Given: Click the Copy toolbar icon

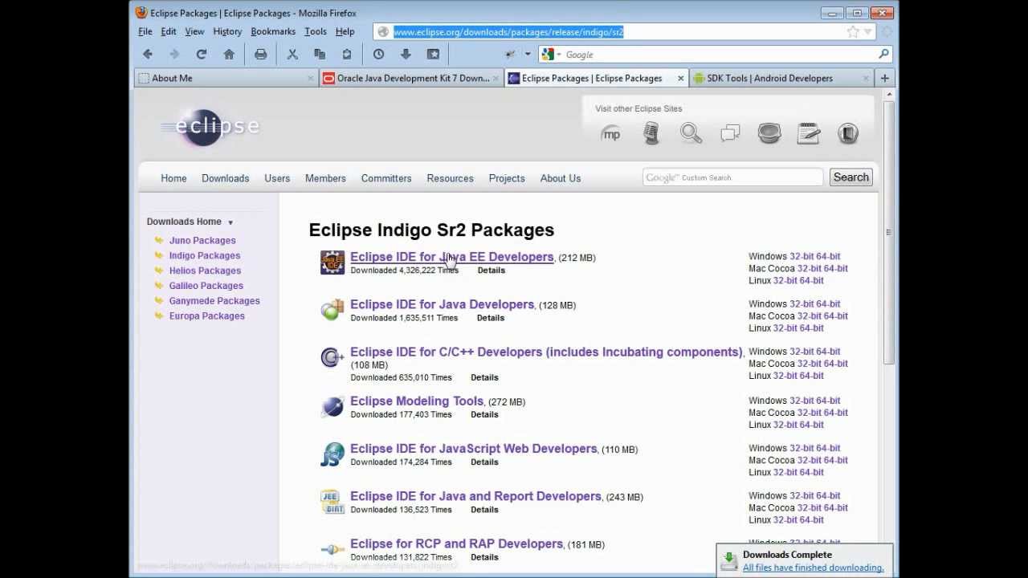Looking at the screenshot, I should [320, 55].
